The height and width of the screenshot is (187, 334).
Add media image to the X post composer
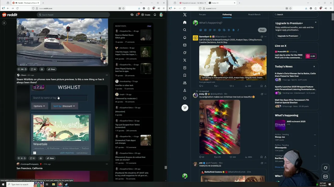201,30
